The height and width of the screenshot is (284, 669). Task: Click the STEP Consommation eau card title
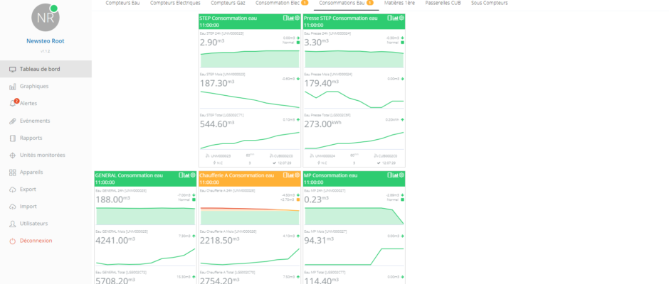[228, 18]
